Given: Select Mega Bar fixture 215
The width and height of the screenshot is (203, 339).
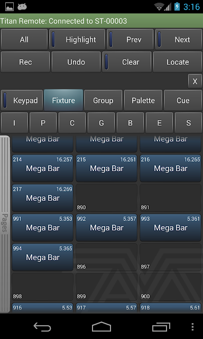Looking at the screenshot, I should tap(107, 168).
